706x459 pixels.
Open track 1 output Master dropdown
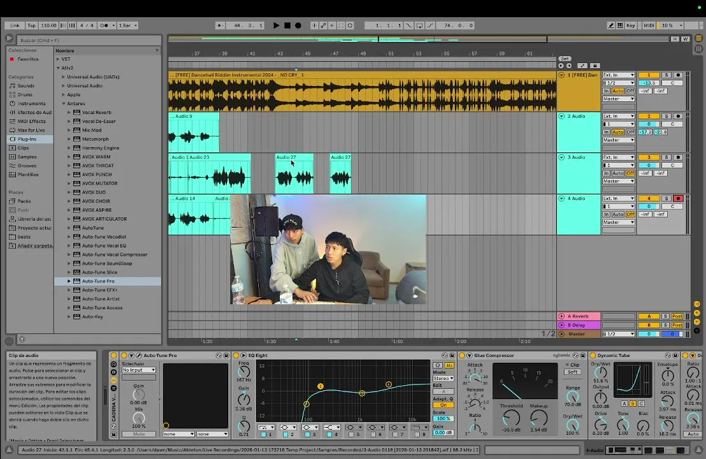(618, 99)
